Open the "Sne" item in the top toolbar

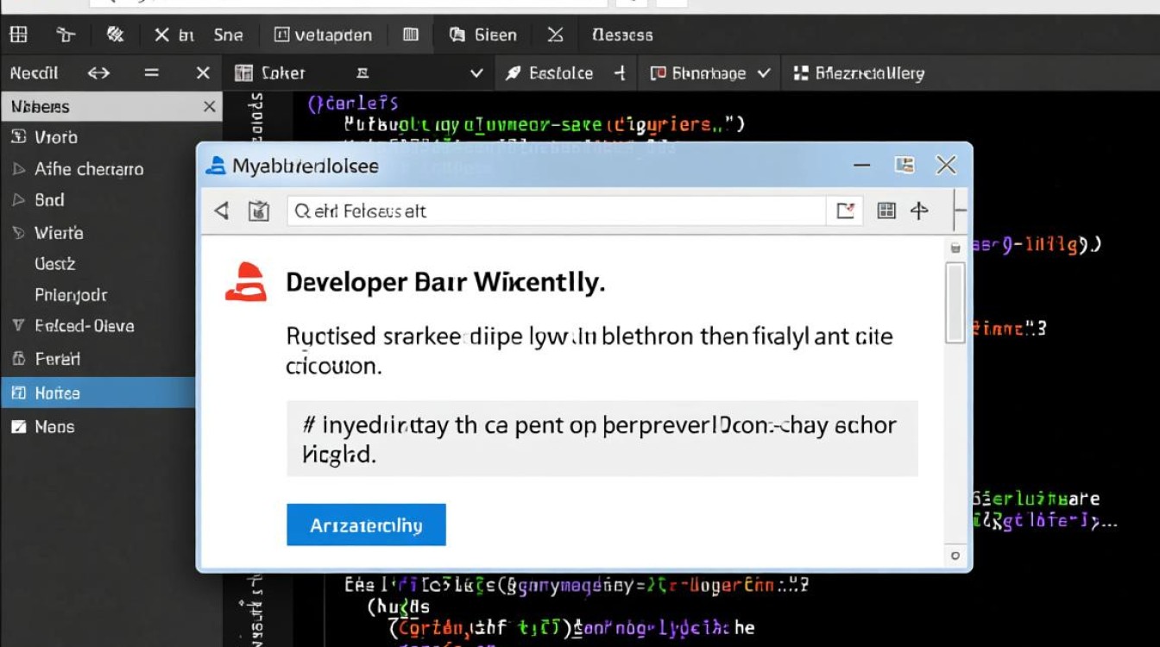(229, 35)
